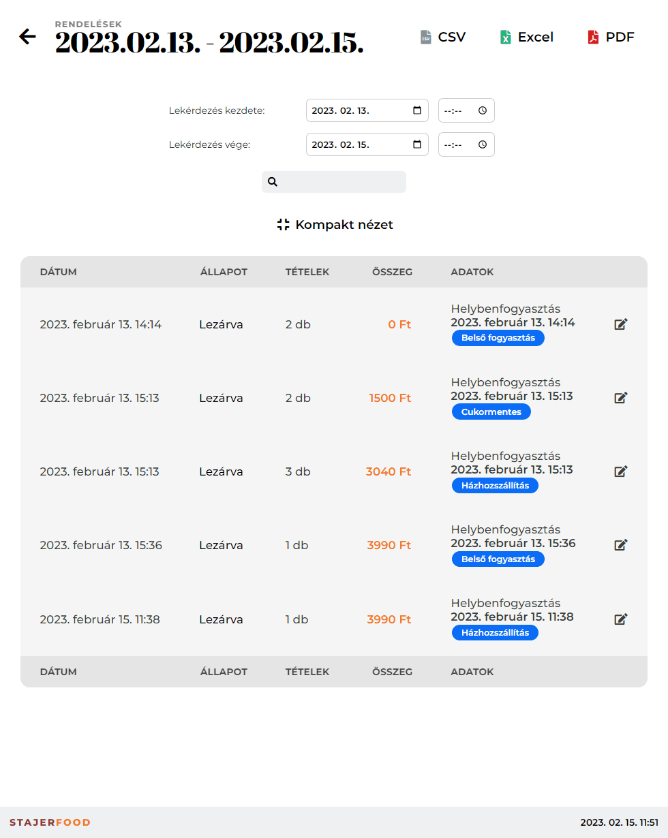Export orders as CSV
The width and height of the screenshot is (668, 838).
(443, 37)
